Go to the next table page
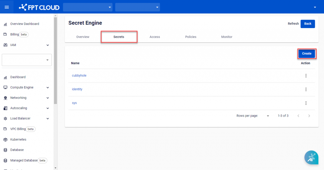 tap(309, 116)
